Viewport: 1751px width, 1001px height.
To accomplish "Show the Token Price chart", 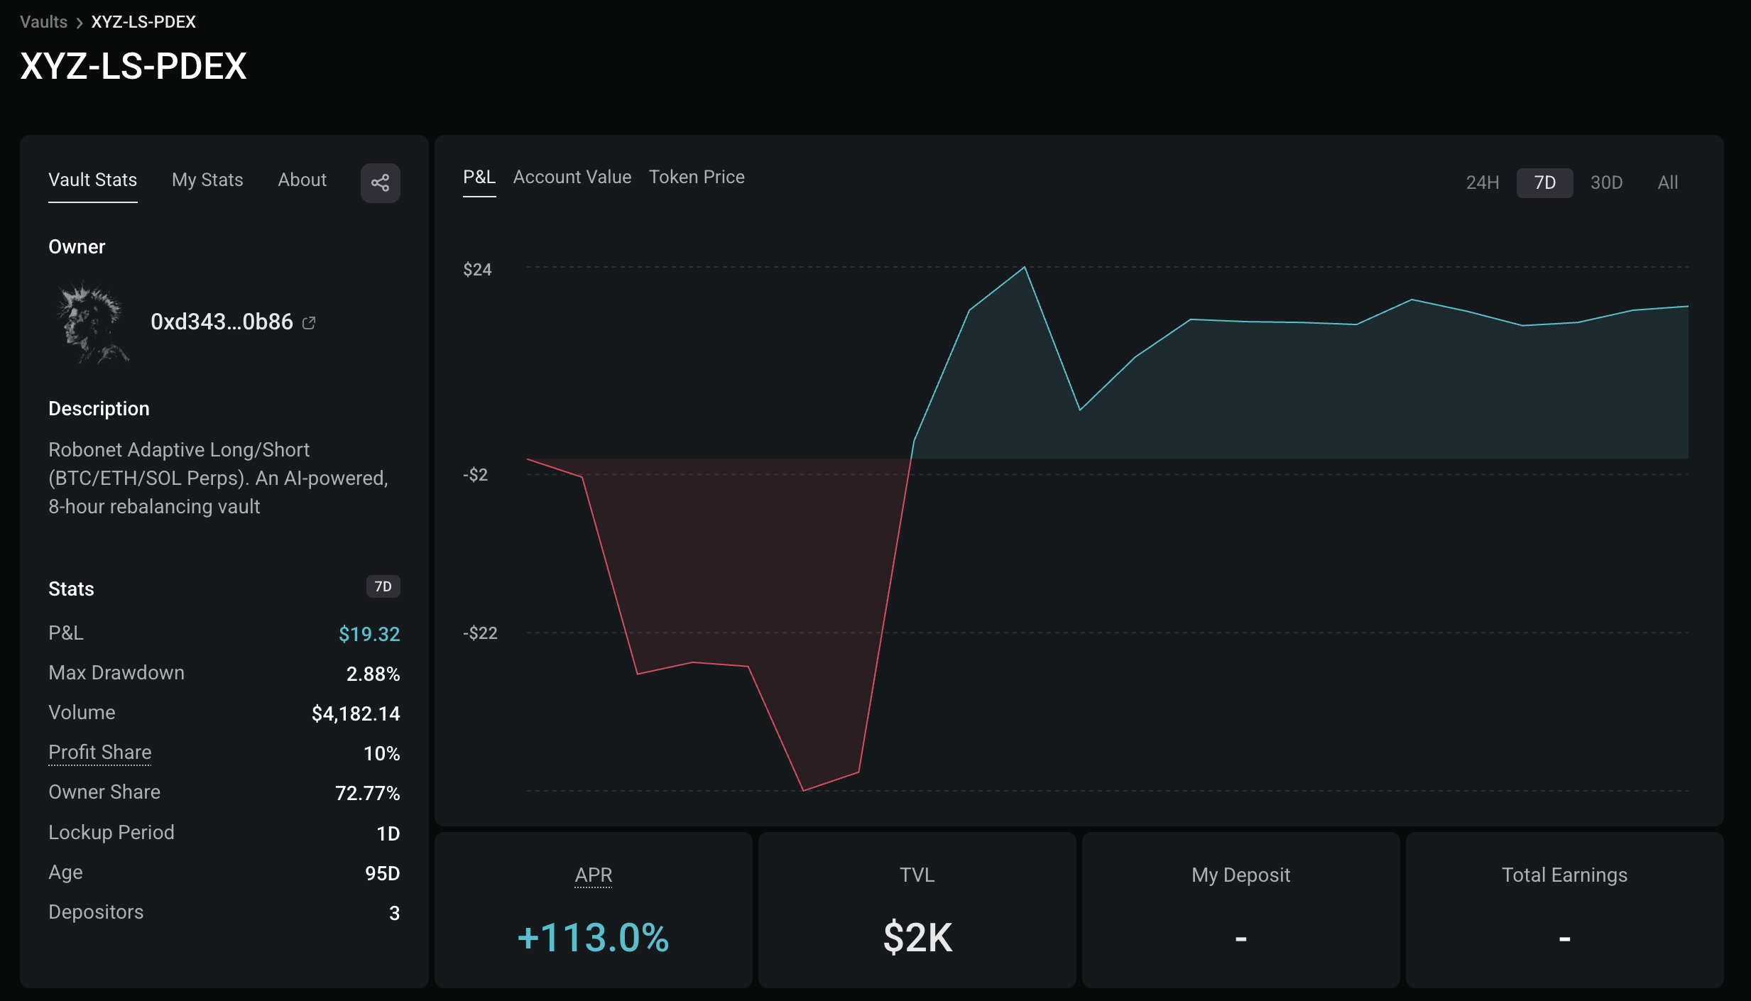I will click(x=697, y=177).
